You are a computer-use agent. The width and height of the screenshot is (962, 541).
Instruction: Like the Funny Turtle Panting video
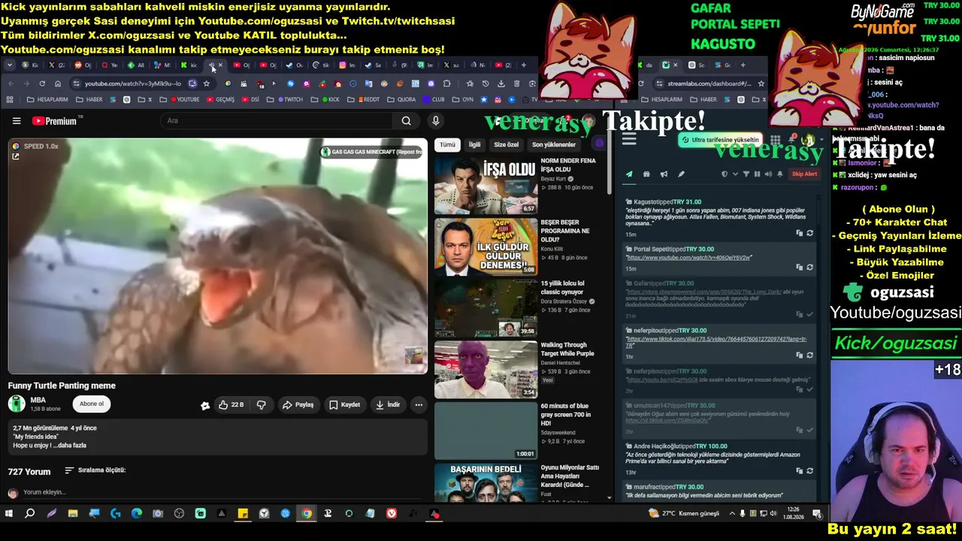231,405
